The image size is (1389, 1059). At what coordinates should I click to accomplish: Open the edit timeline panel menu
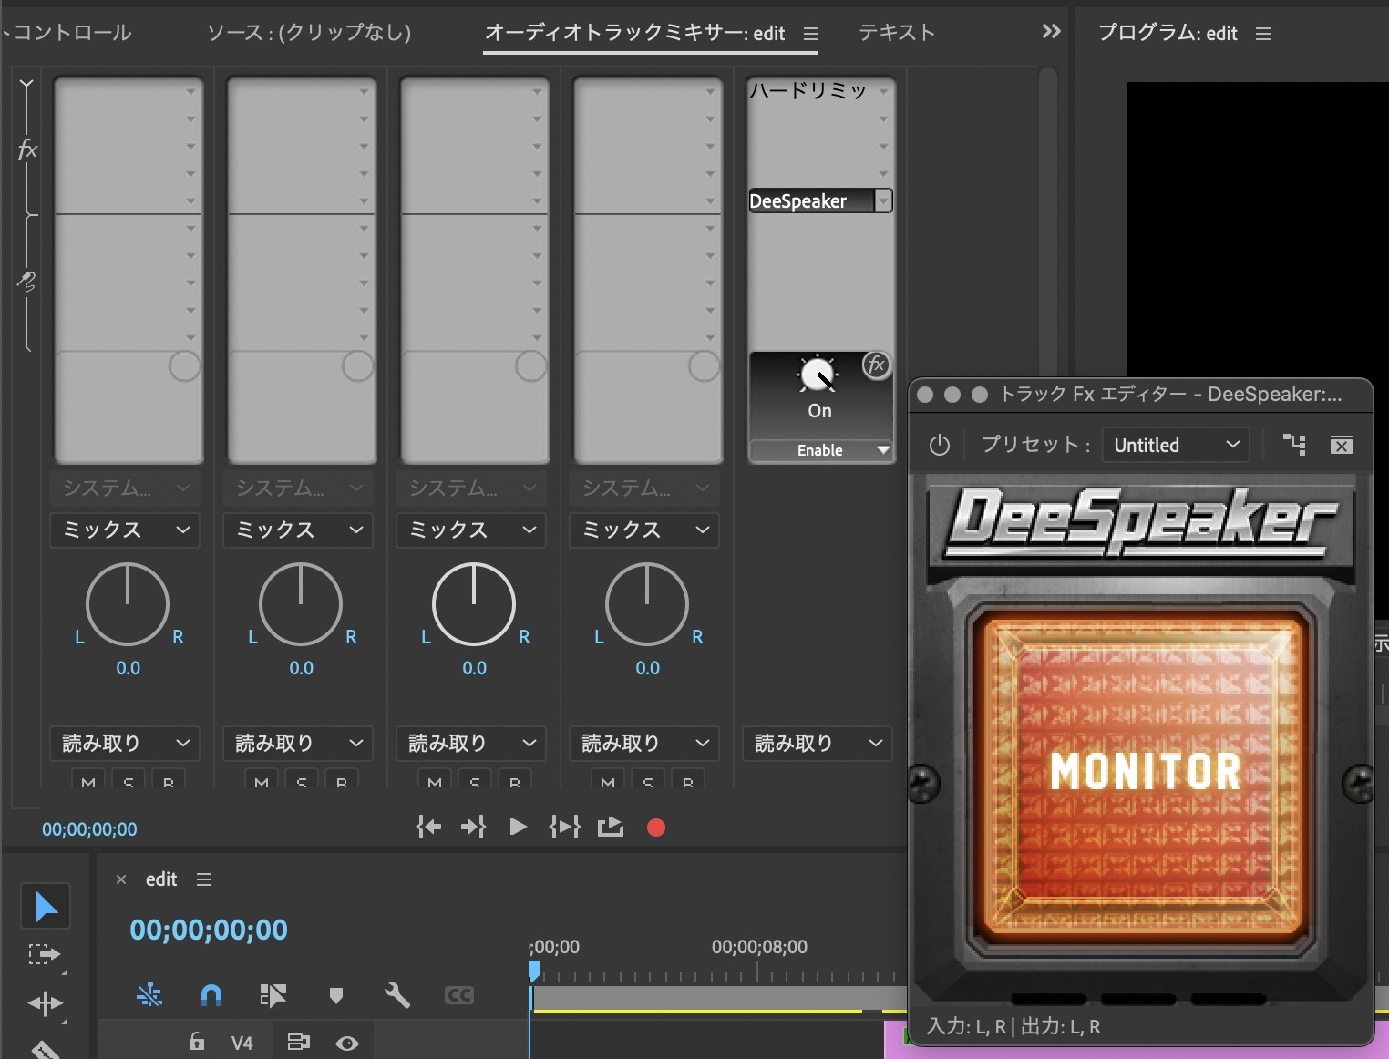coord(204,879)
